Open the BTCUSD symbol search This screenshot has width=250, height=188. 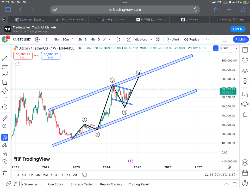tap(22, 39)
